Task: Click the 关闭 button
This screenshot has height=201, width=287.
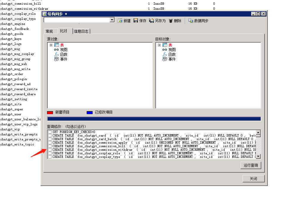Action: tap(253, 179)
